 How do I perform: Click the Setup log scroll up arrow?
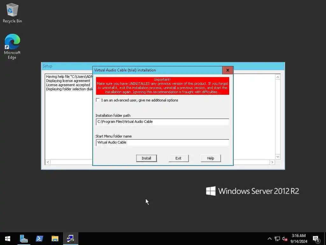point(278,77)
